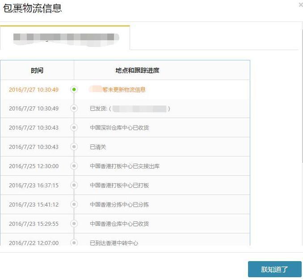Click the 中国香港分拣中心已分拣 entry

point(119,205)
